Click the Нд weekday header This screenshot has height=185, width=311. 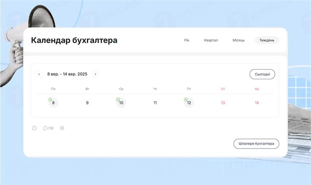[257, 89]
